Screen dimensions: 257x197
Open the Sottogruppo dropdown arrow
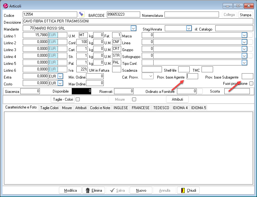point(244,56)
